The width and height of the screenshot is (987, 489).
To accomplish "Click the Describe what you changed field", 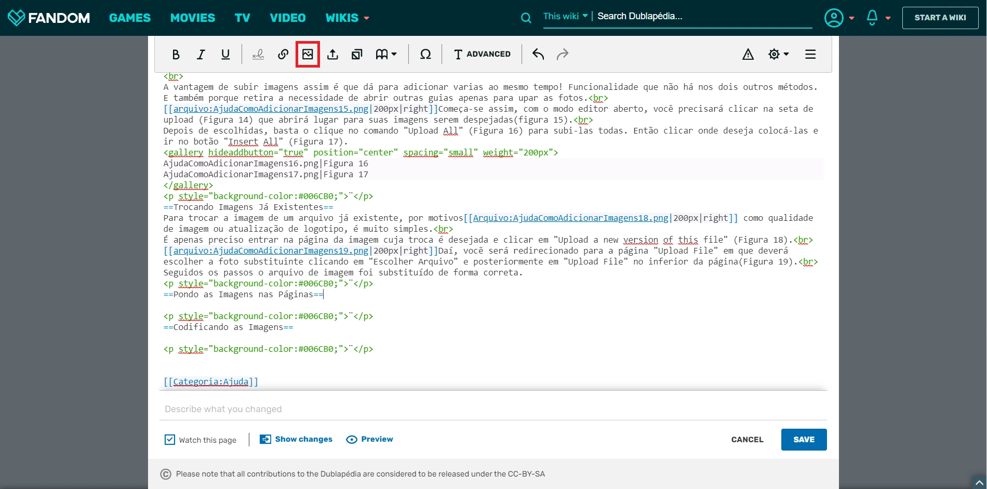I will click(493, 409).
